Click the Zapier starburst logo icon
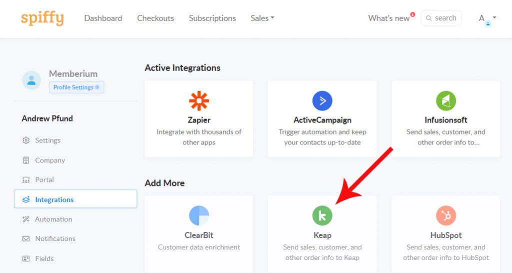 [x=199, y=100]
